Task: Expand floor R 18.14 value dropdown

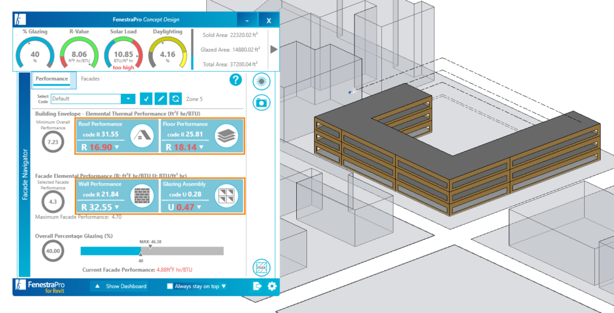Action: click(x=201, y=147)
